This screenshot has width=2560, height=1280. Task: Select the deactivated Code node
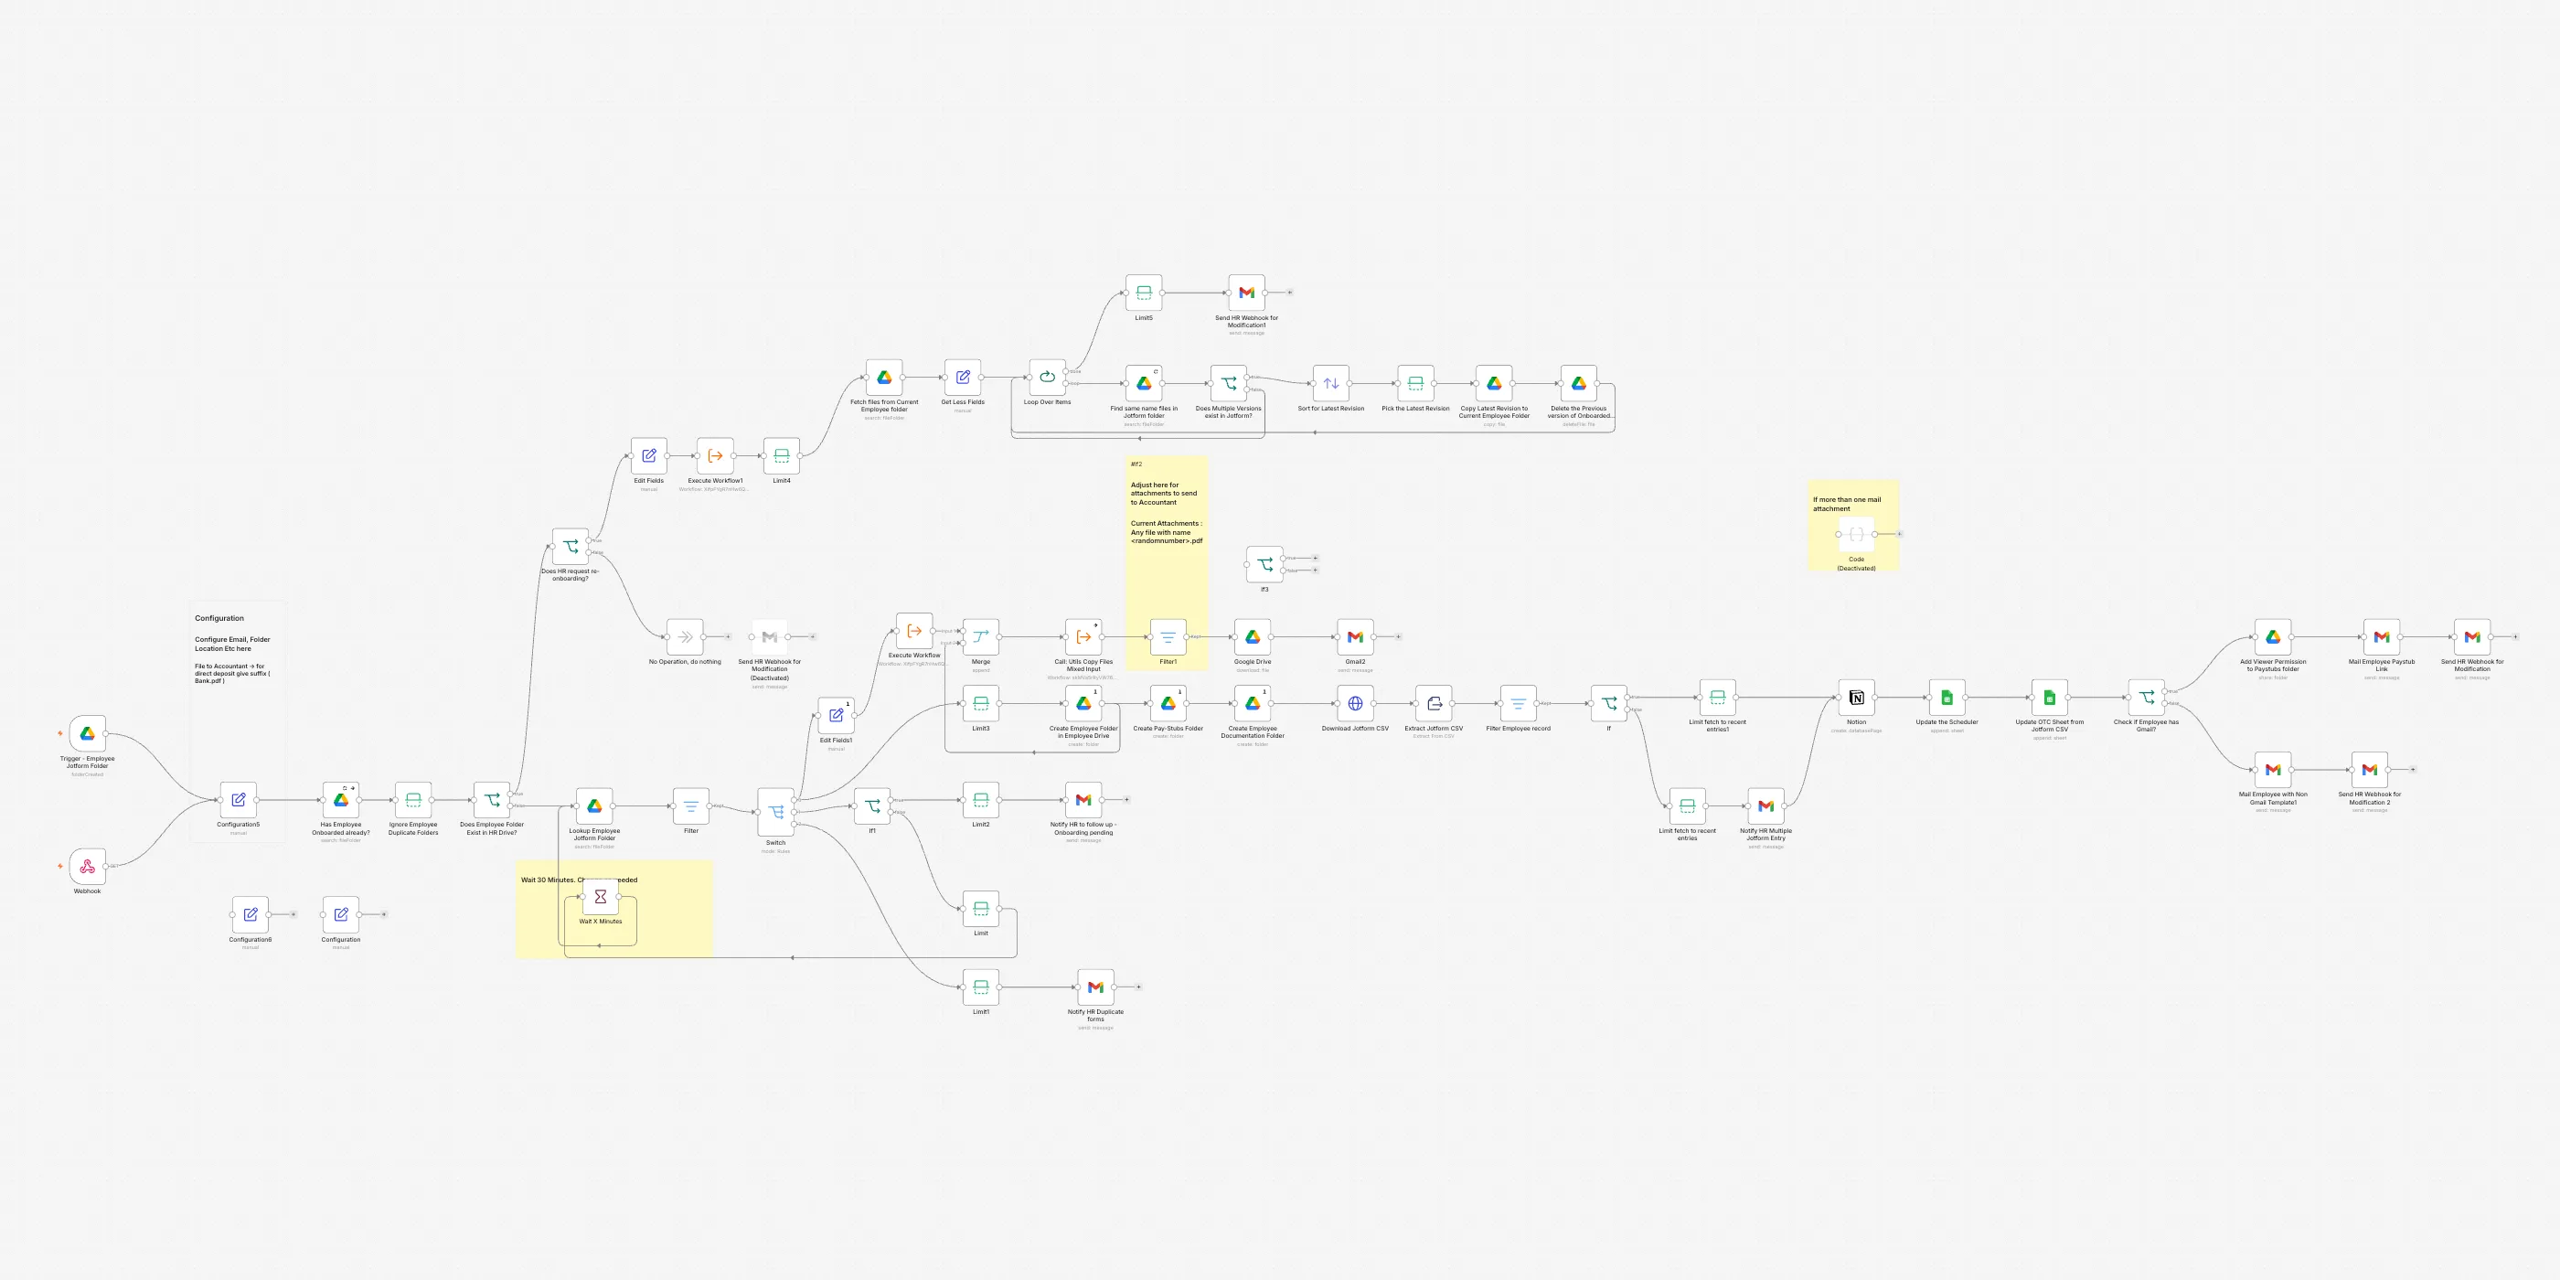coord(1856,535)
